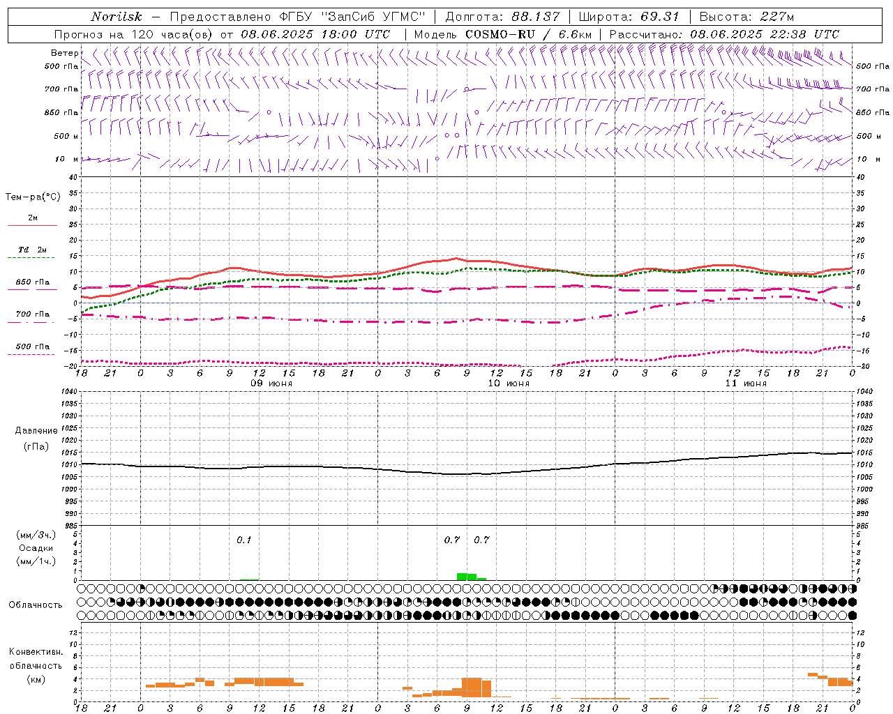Click the "(мм/3ч.)" precipitation unit label
The height and width of the screenshot is (714, 893).
(x=36, y=535)
